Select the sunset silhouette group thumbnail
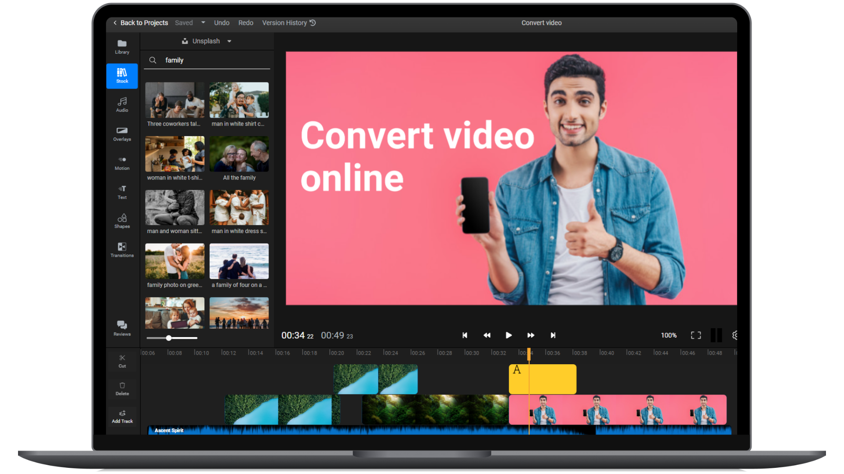Image resolution: width=844 pixels, height=474 pixels. (239, 313)
